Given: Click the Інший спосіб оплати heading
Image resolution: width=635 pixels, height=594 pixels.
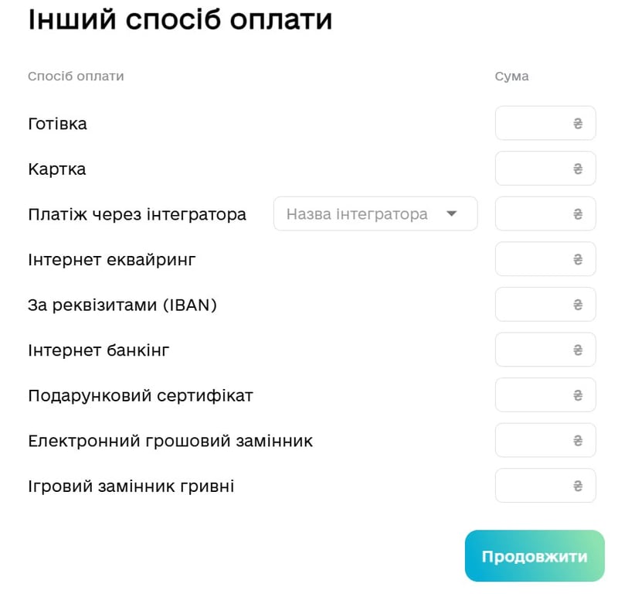Looking at the screenshot, I should 178,19.
